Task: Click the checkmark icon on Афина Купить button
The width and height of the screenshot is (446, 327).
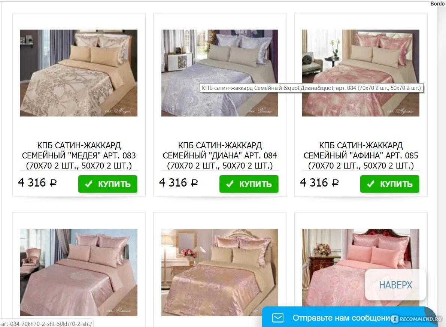Action: (x=371, y=184)
